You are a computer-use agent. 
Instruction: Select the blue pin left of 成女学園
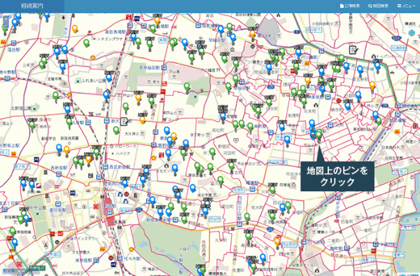tap(192, 188)
